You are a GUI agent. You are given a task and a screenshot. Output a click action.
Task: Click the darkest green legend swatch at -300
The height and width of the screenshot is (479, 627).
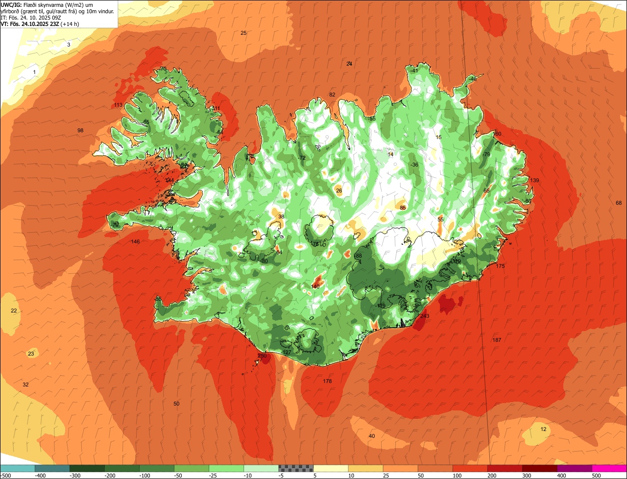[x=87, y=468]
